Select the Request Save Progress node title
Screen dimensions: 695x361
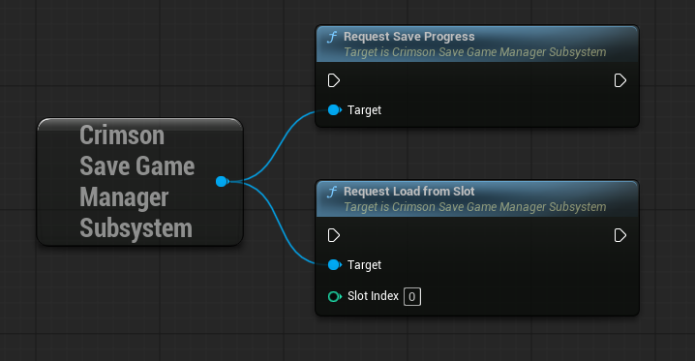(409, 37)
